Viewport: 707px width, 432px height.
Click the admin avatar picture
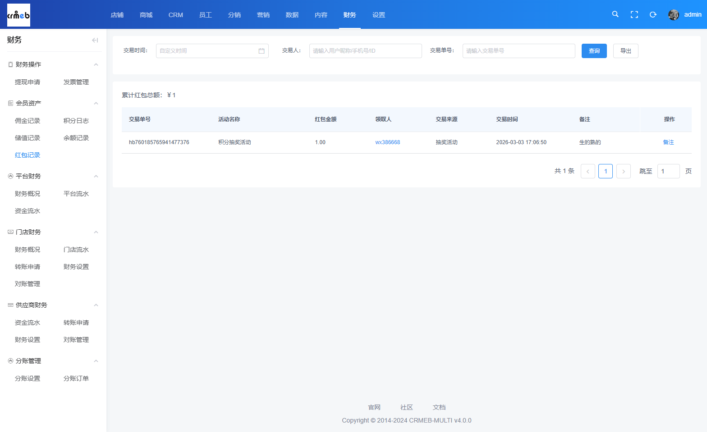[673, 14]
